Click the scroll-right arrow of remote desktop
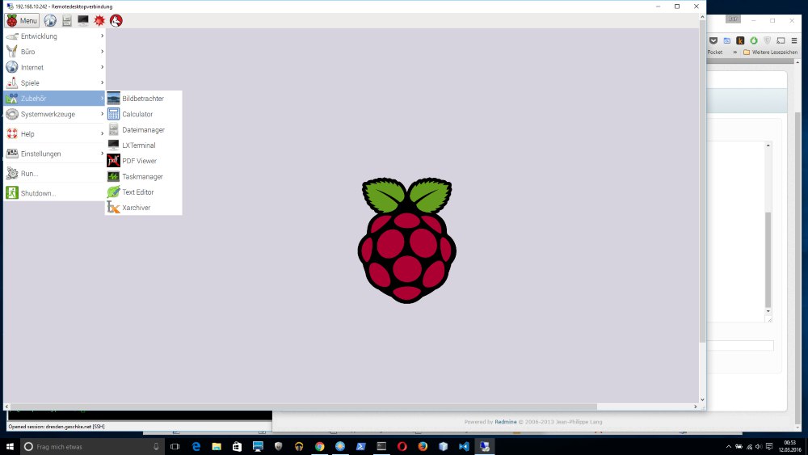808x455 pixels. (695, 407)
